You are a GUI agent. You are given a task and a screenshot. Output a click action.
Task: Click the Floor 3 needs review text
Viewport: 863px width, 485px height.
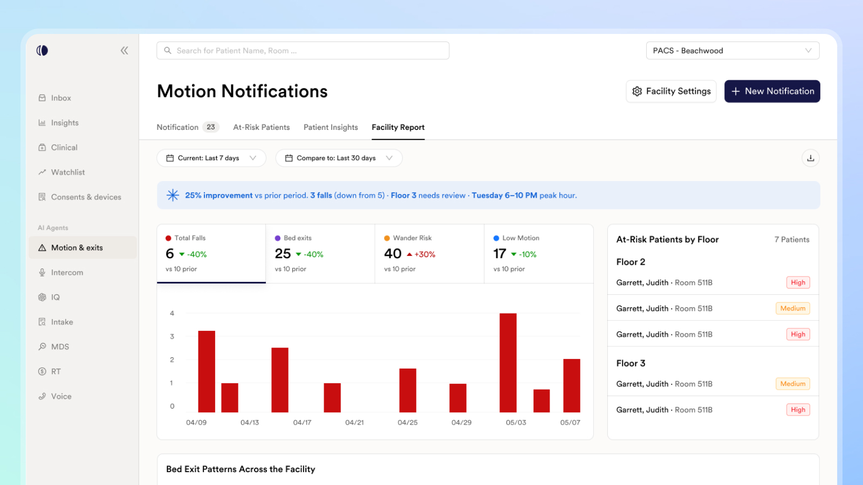(428, 195)
